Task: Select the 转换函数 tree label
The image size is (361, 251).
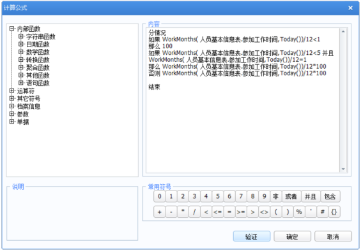Action: point(38,60)
